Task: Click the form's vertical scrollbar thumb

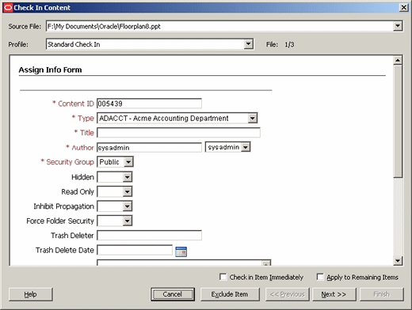Action: click(398, 121)
